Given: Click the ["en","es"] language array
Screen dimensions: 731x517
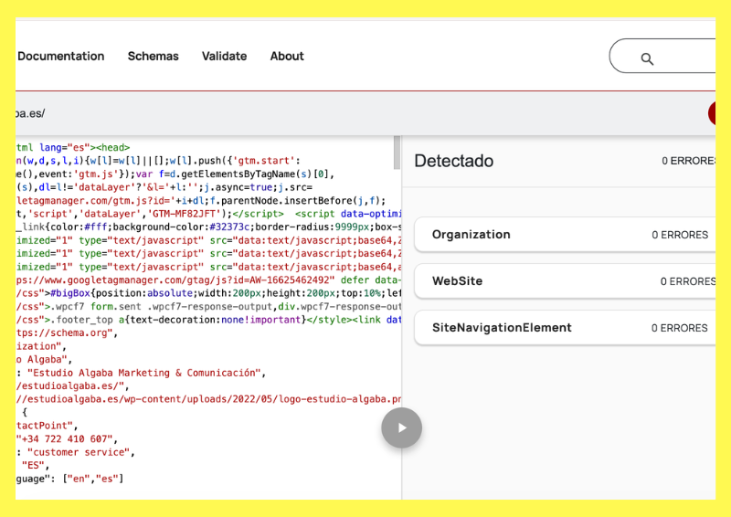Looking at the screenshot, I should click(x=93, y=479).
